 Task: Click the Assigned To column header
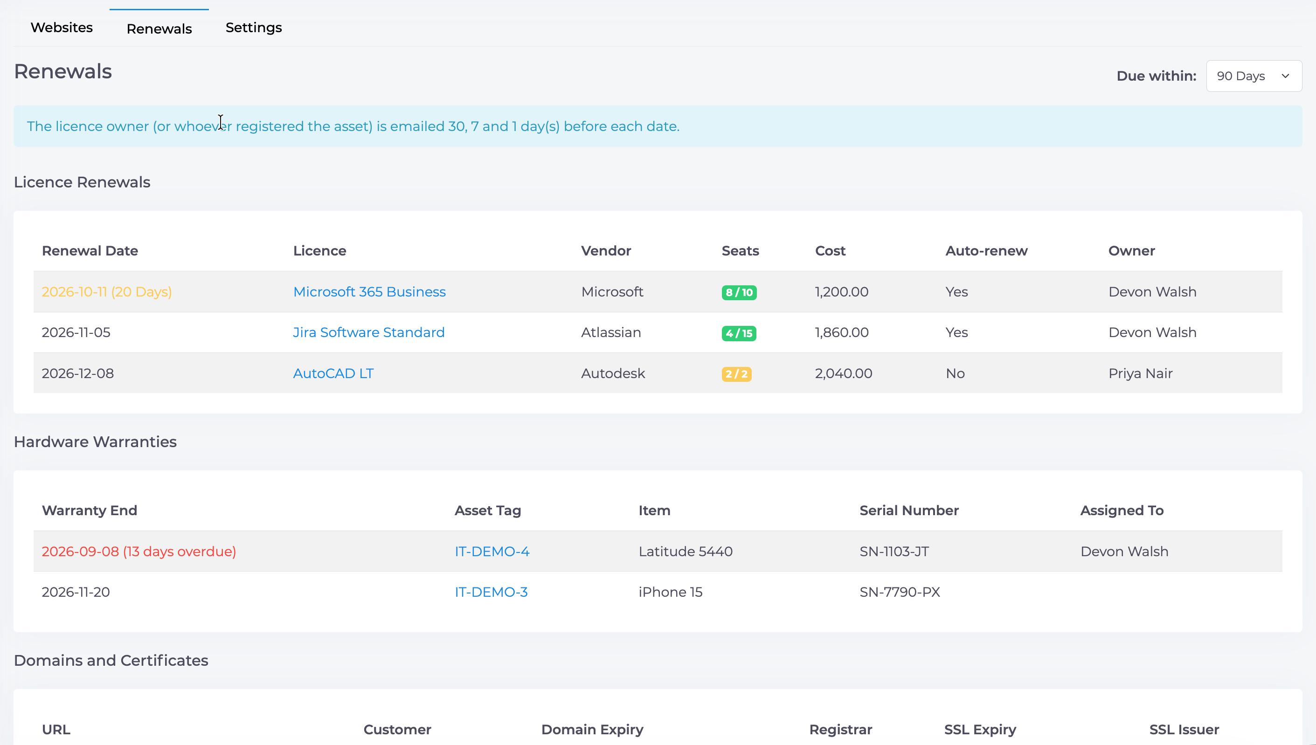click(1122, 510)
